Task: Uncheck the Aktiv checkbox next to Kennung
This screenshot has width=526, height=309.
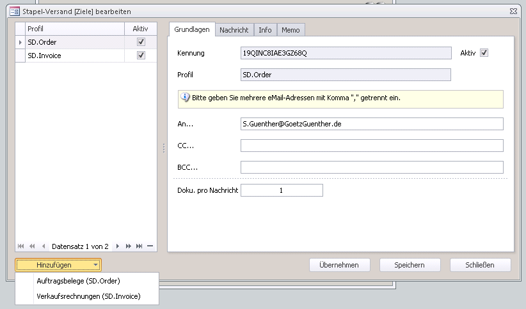Action: [484, 53]
